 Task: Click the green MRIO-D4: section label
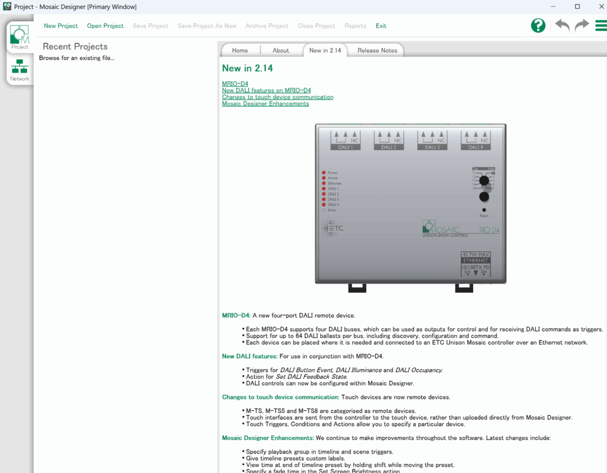point(236,315)
